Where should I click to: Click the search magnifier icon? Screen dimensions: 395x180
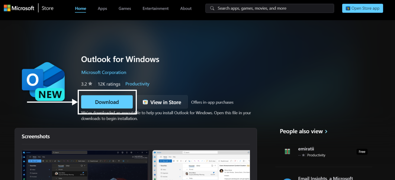tap(212, 8)
